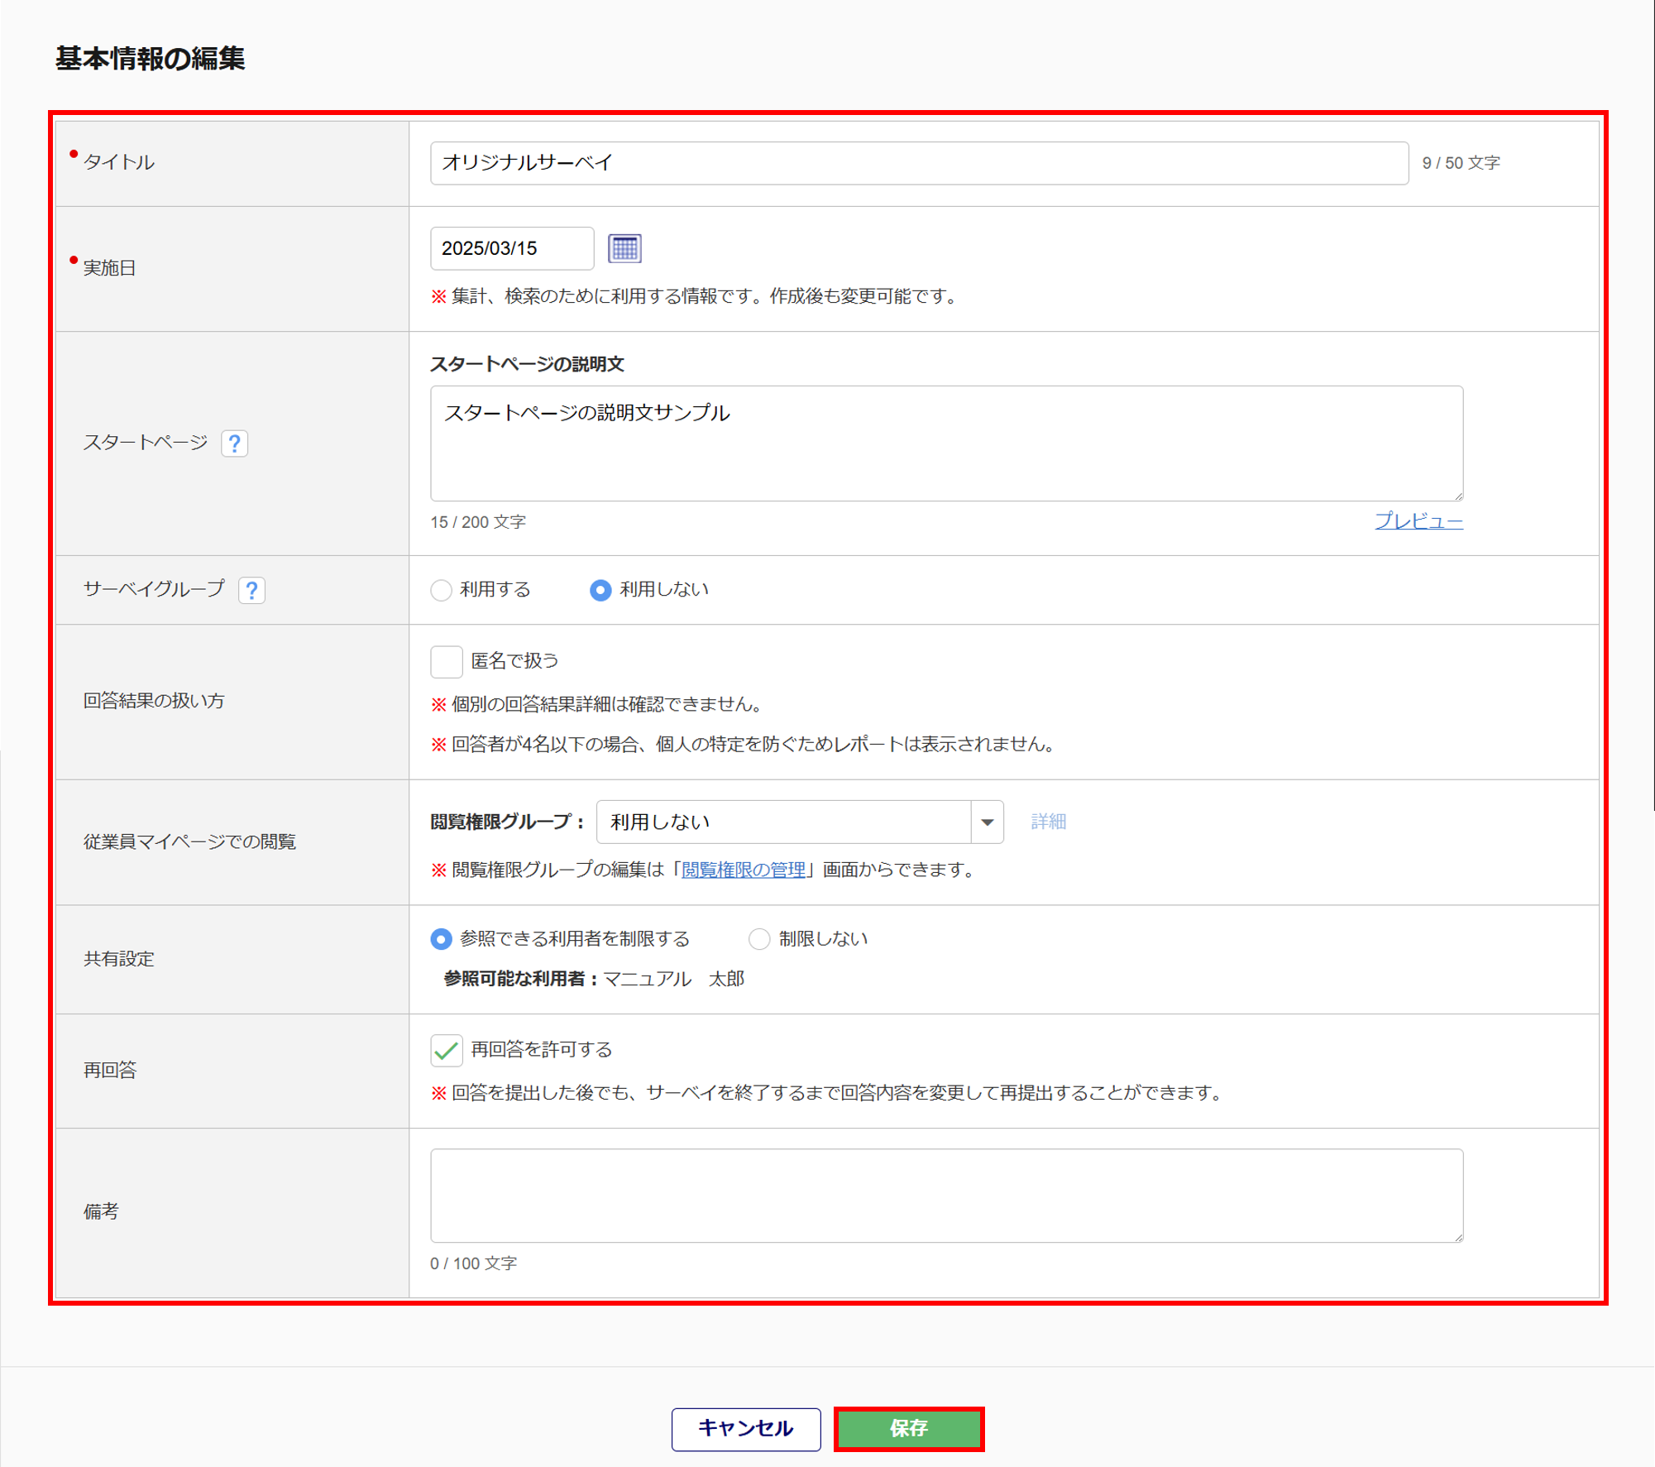1655x1467 pixels.
Task: Select 制限しない sharing option
Action: point(759,939)
